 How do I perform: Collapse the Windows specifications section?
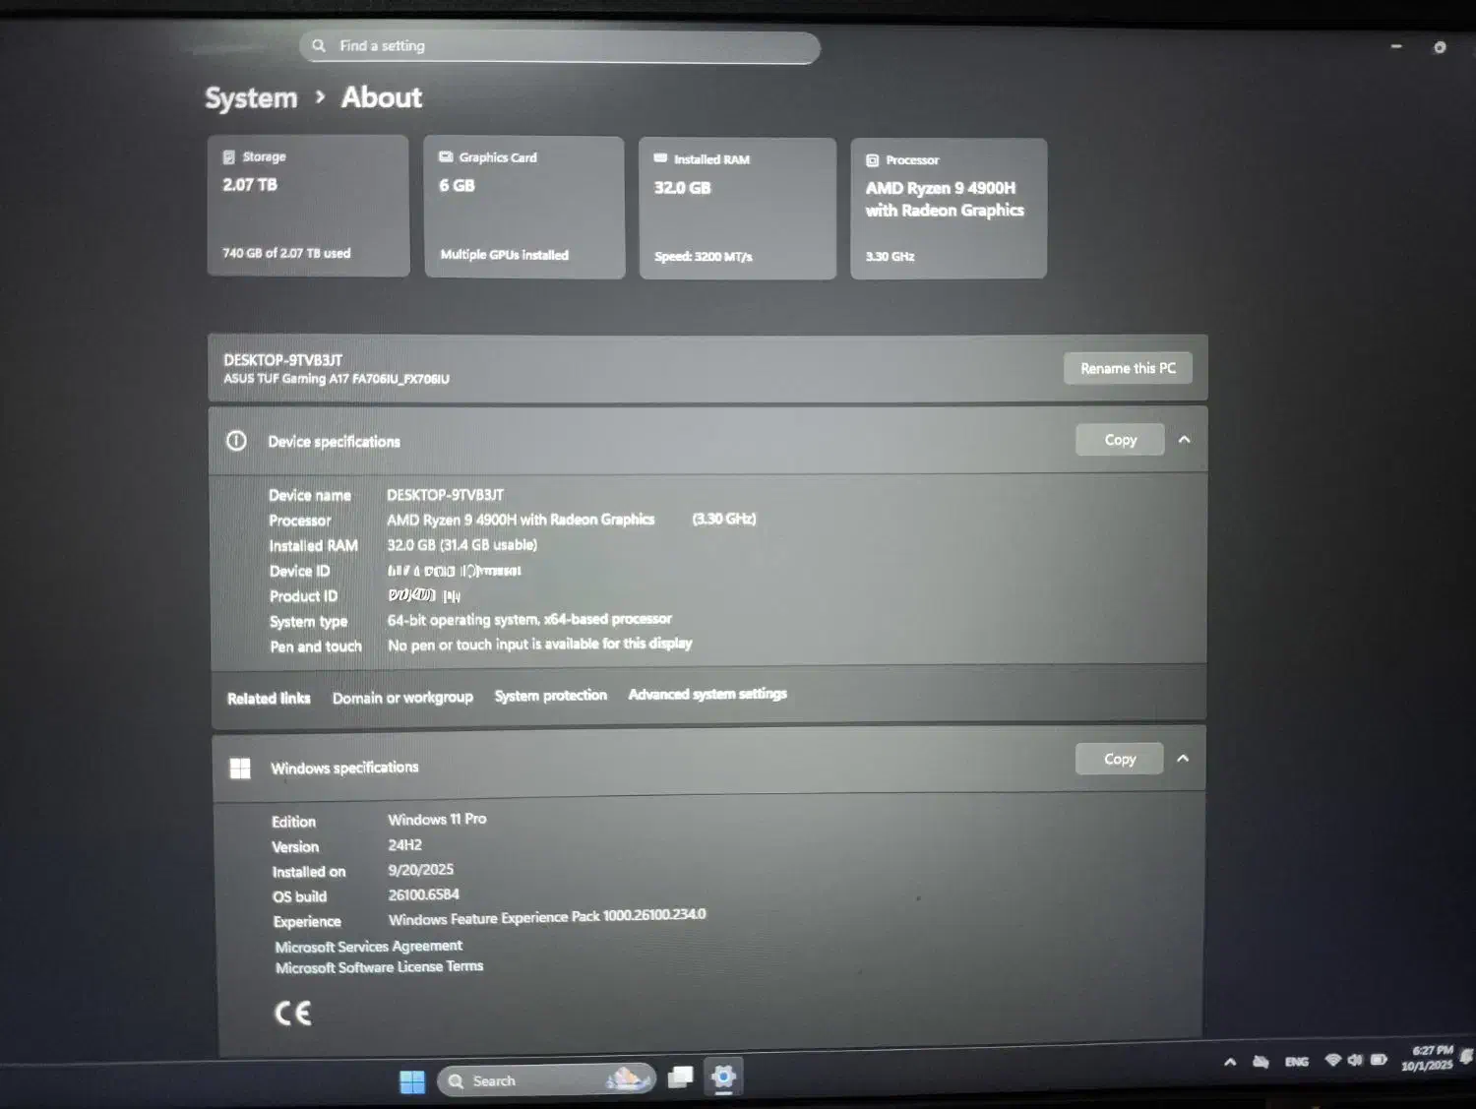point(1183,759)
